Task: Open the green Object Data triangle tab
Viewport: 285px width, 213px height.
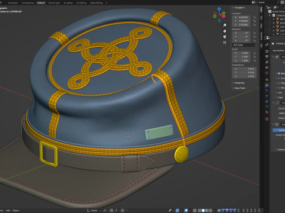Action: point(267,106)
